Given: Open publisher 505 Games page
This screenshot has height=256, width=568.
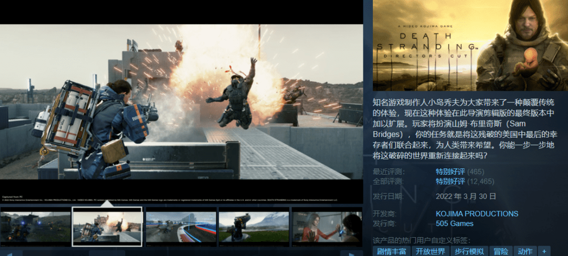Looking at the screenshot, I should tap(454, 223).
